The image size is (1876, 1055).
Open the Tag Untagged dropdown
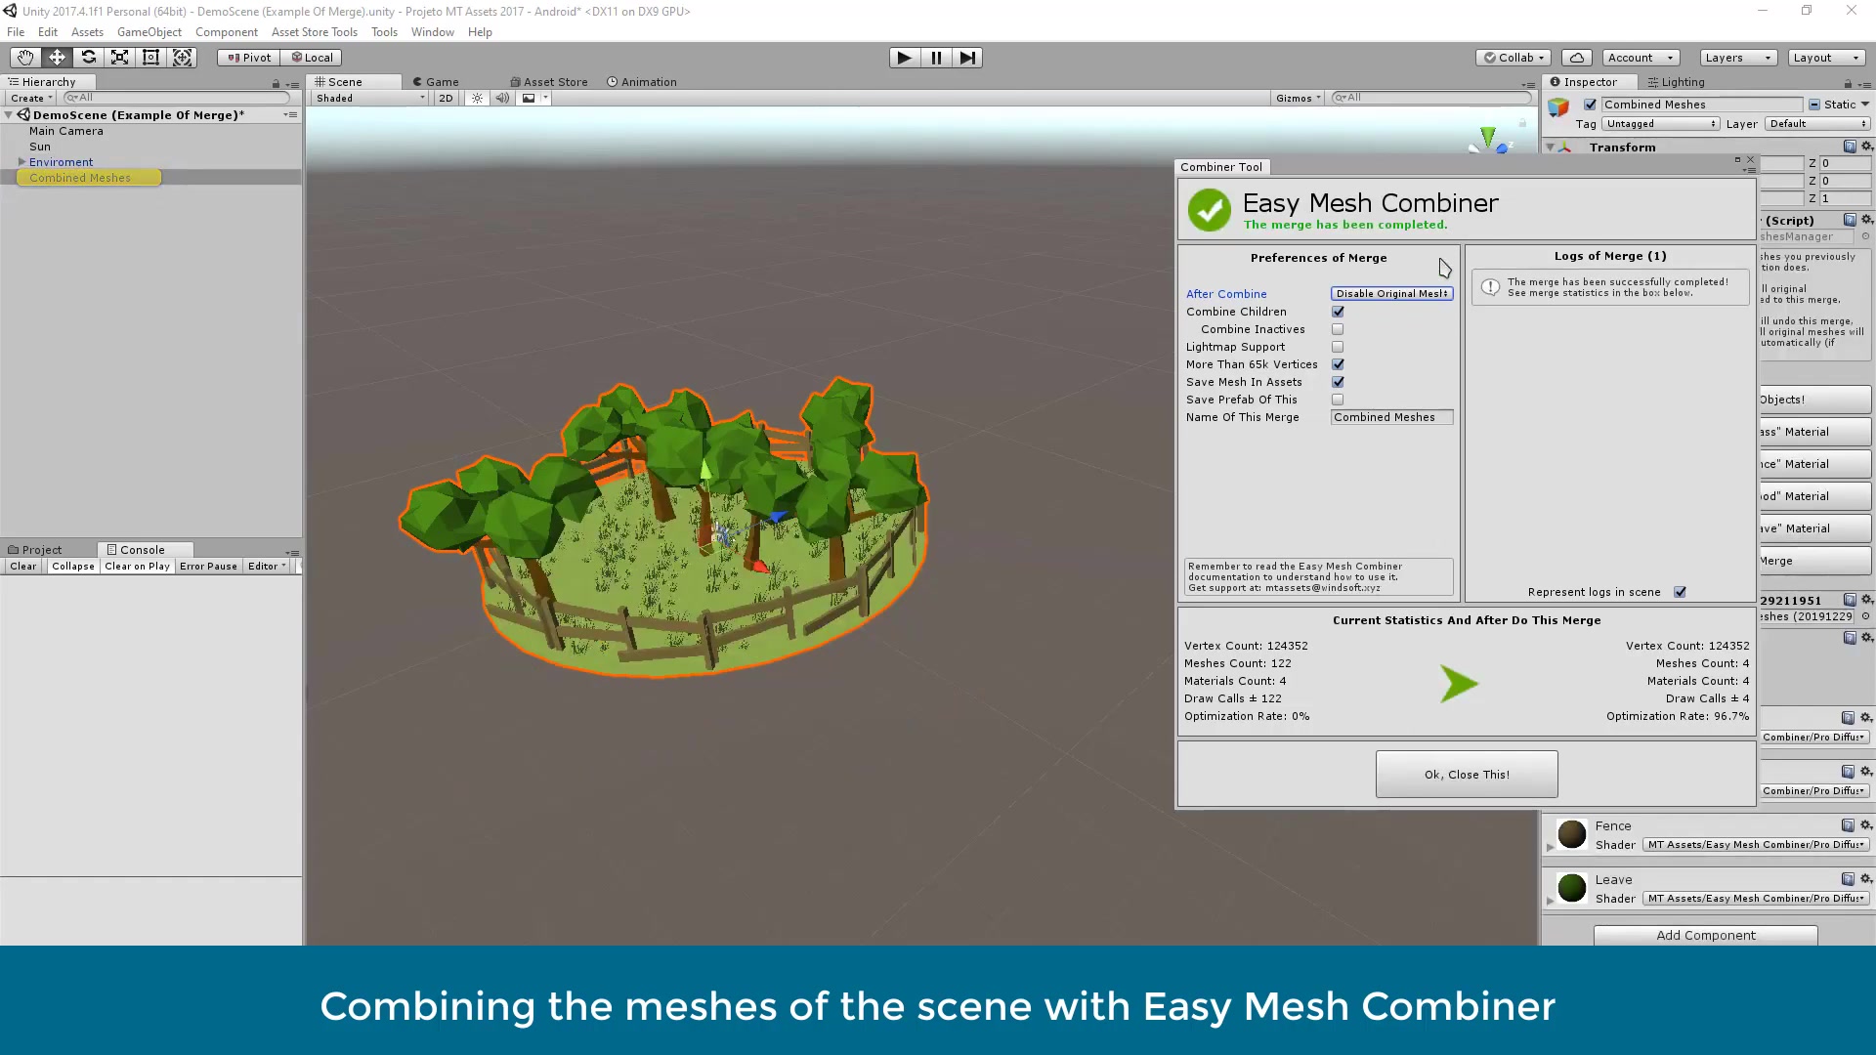(1661, 124)
